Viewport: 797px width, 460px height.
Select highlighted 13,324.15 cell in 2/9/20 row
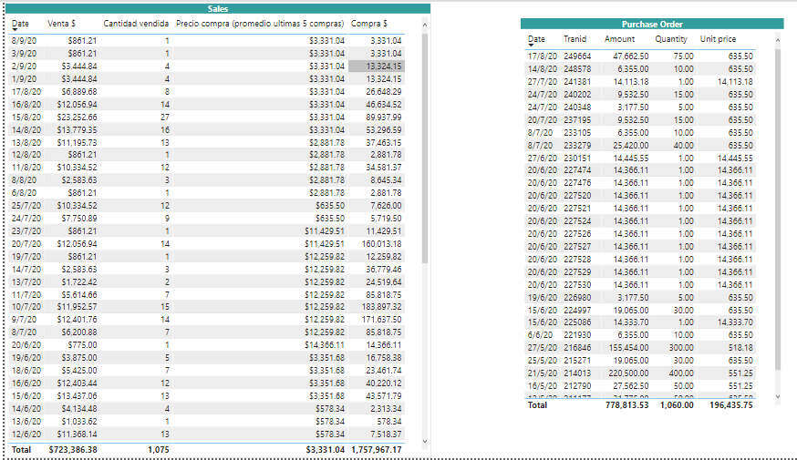377,66
